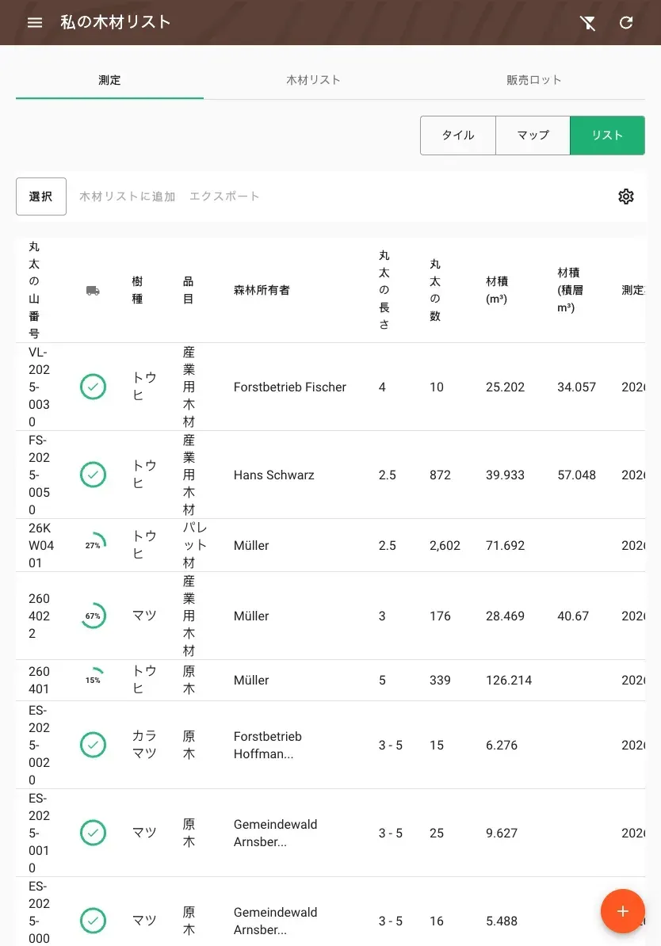
Task: Click volume value 25.202
Action: 505,387
